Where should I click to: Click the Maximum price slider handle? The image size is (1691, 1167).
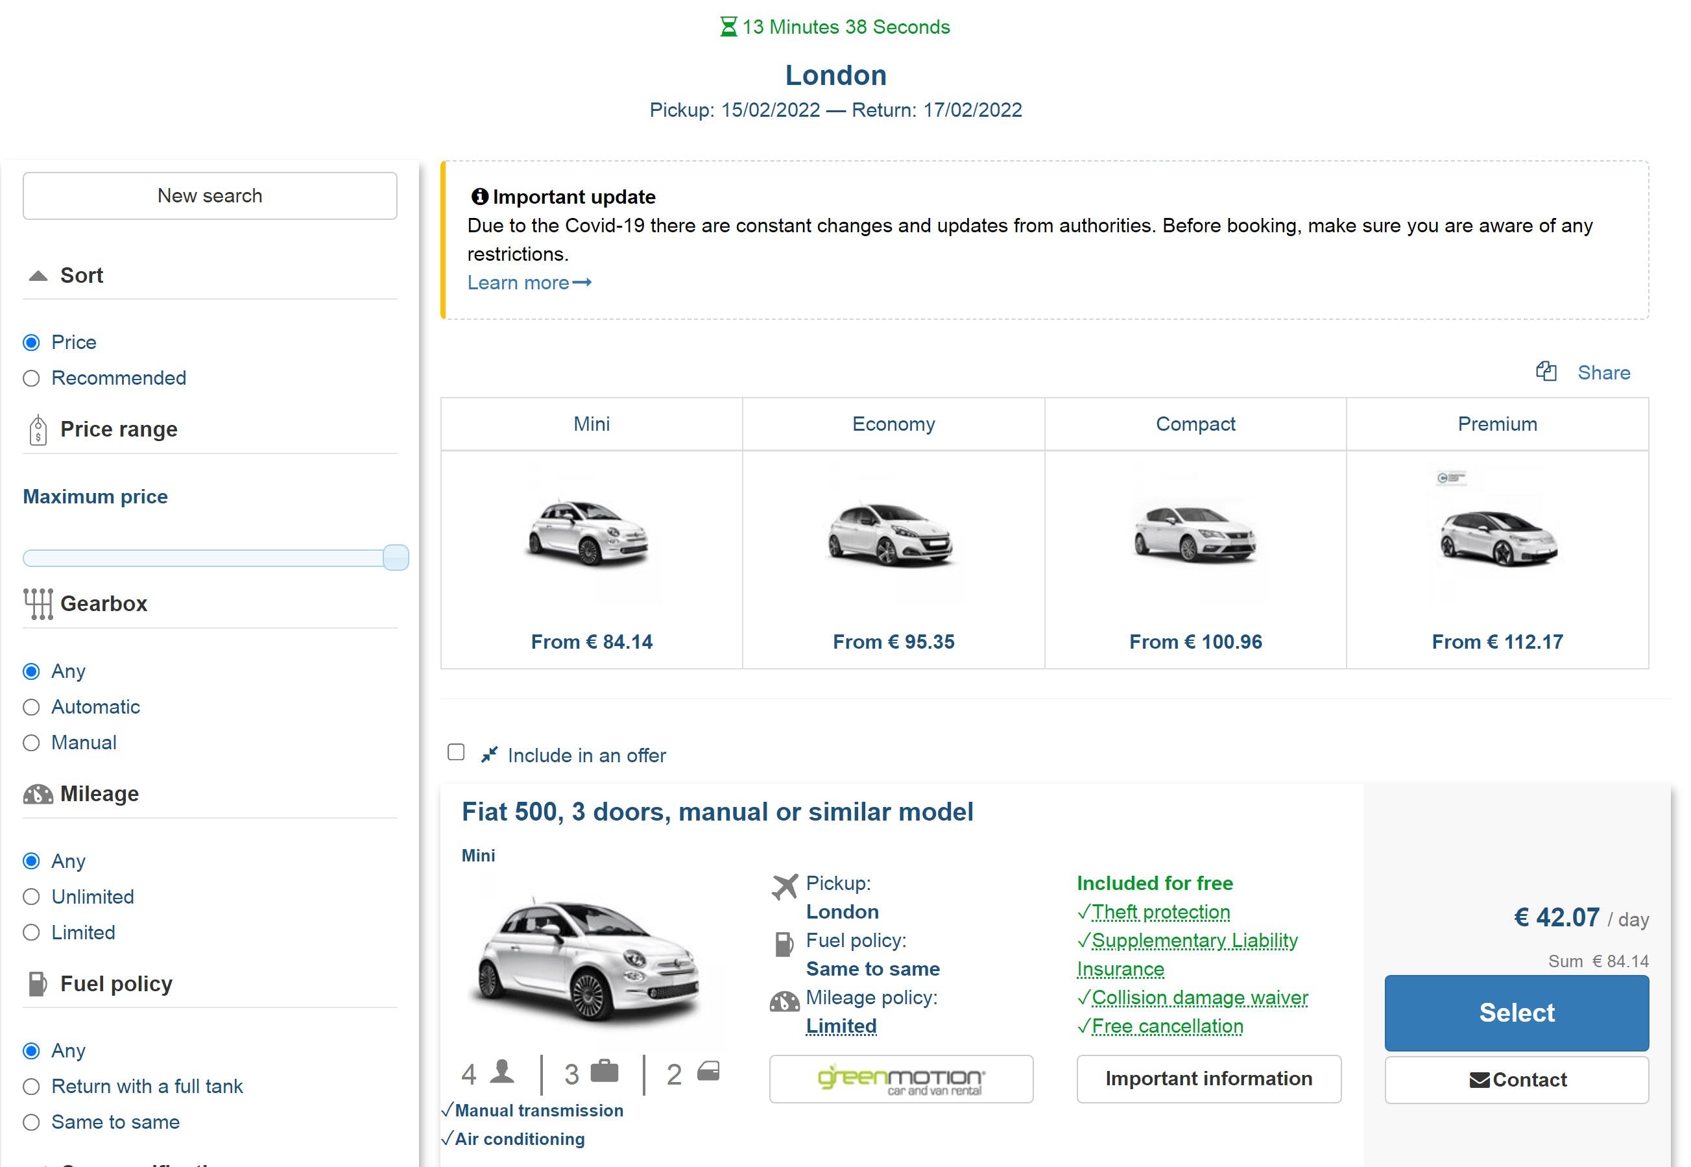point(396,558)
